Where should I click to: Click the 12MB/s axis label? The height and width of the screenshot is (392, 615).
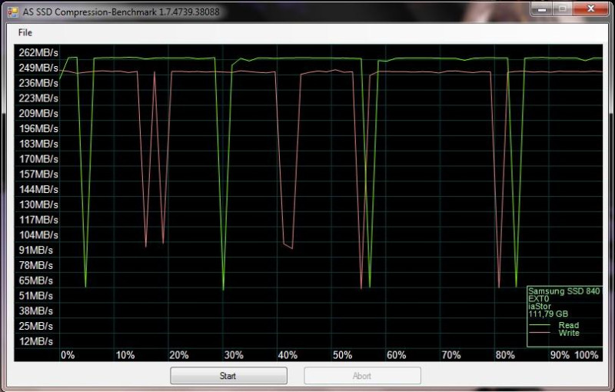coord(35,341)
